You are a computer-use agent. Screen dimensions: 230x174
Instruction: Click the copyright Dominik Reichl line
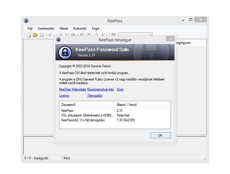(85, 66)
